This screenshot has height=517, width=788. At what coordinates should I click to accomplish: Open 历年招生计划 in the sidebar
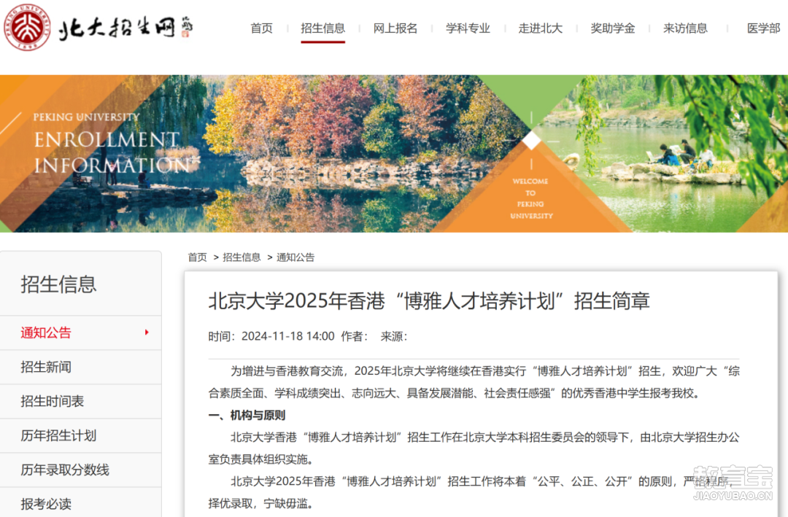tap(80, 435)
